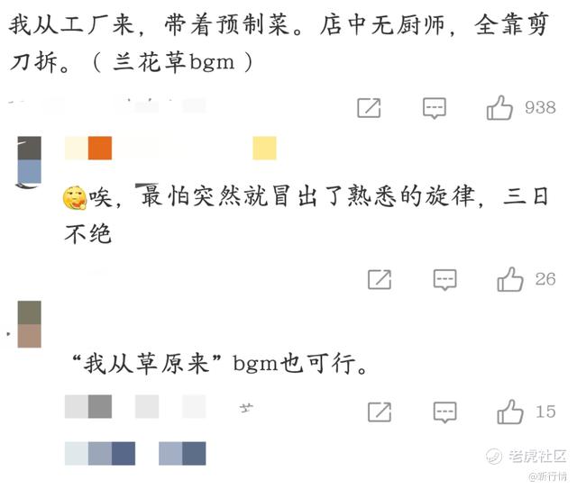This screenshot has width=577, height=489.
Task: Open the blue pixelated username at bottom
Action: coord(135,453)
